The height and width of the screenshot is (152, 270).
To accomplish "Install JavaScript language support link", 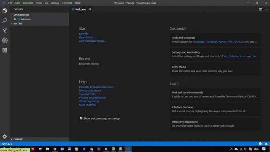I will 198,42.
